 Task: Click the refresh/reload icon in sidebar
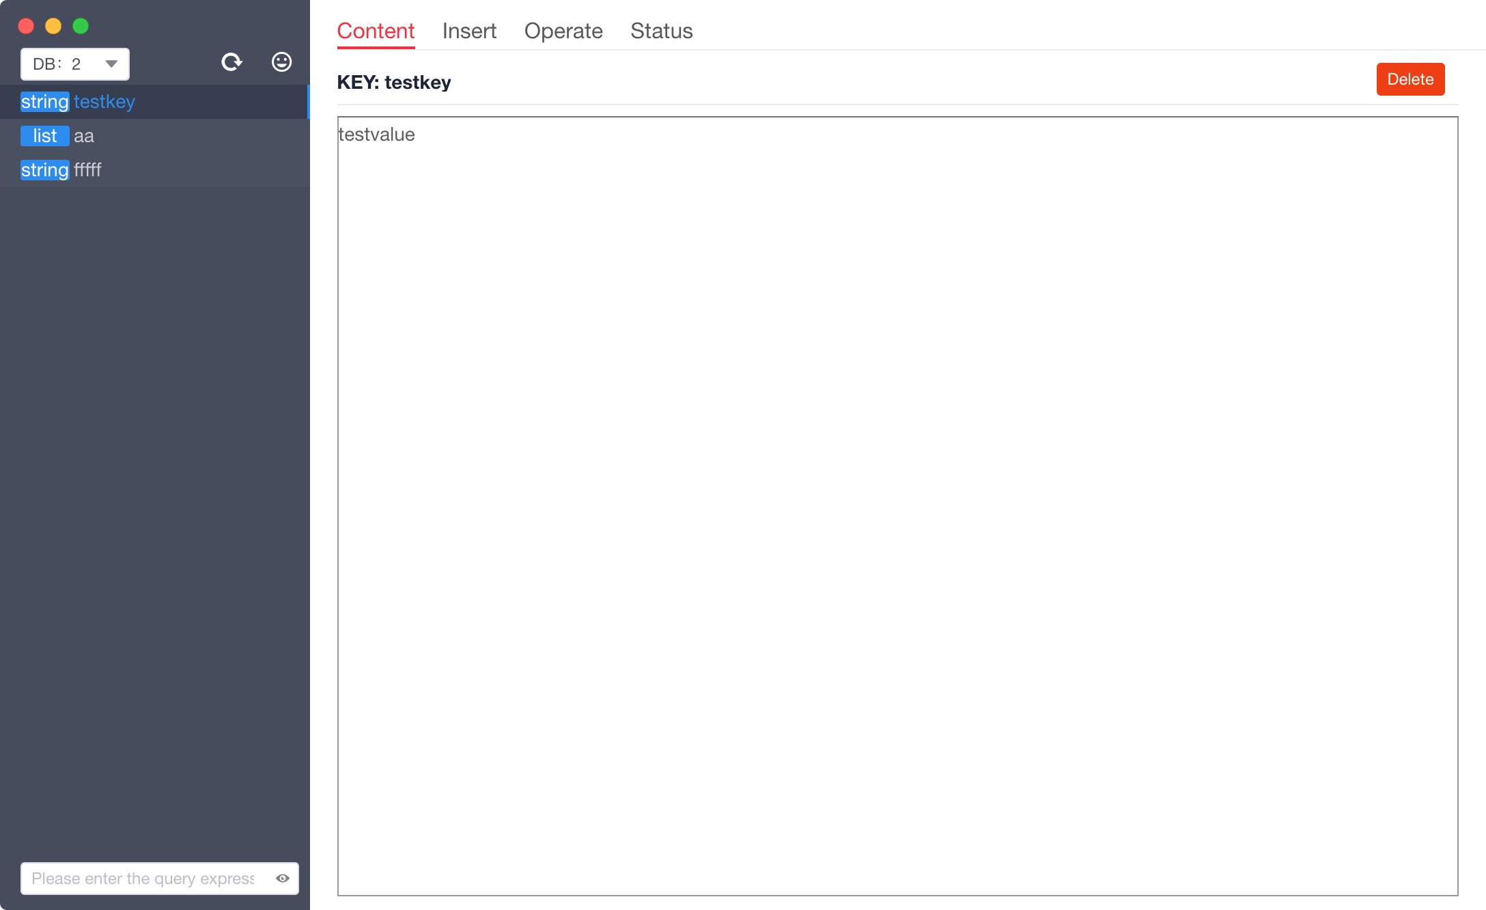(232, 63)
